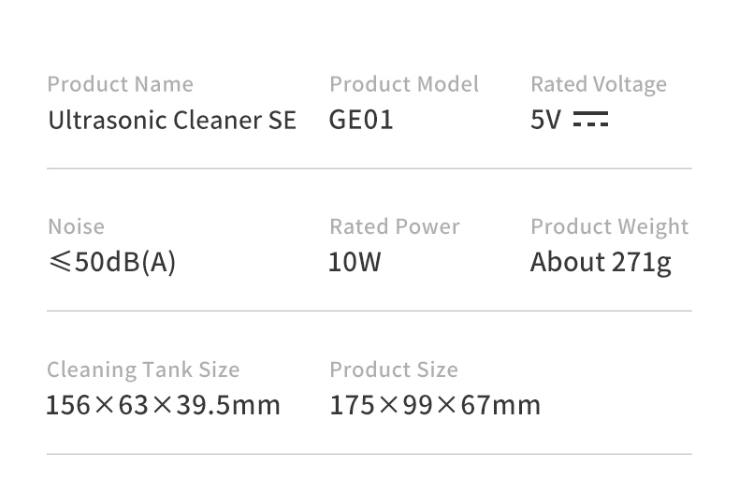Image resolution: width=739 pixels, height=492 pixels.
Task: Select the Product Model label
Action: coord(404,84)
